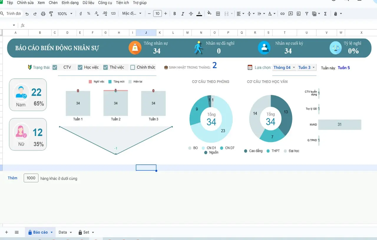
Task: Create a filter
Action: point(307,14)
